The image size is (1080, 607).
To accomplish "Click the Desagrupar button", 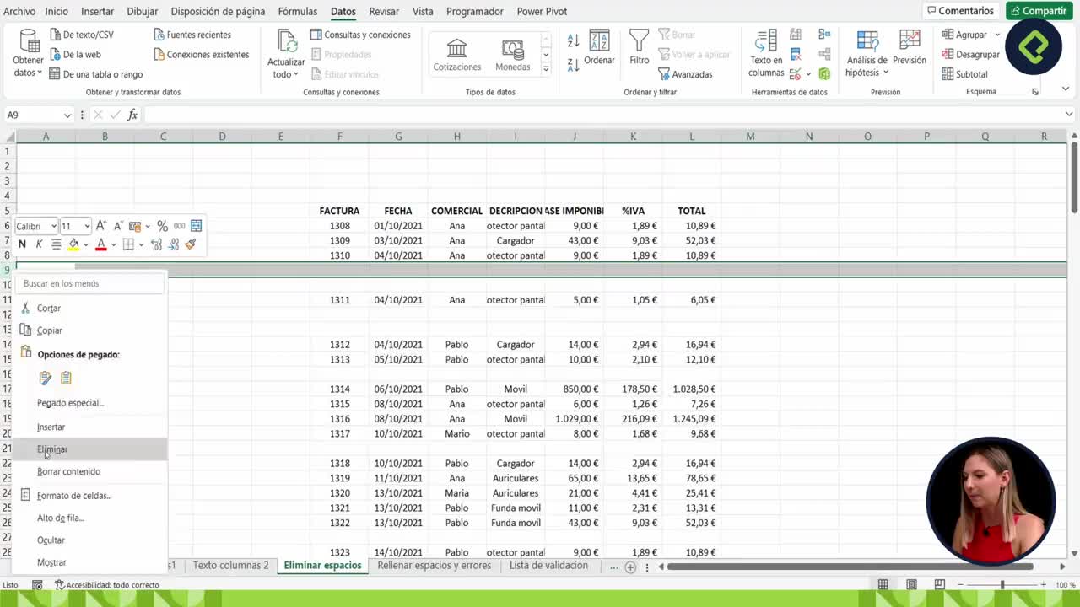I will click(971, 54).
